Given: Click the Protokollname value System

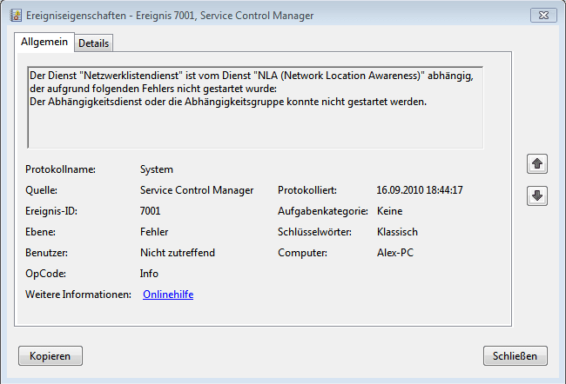Looking at the screenshot, I should click(156, 169).
